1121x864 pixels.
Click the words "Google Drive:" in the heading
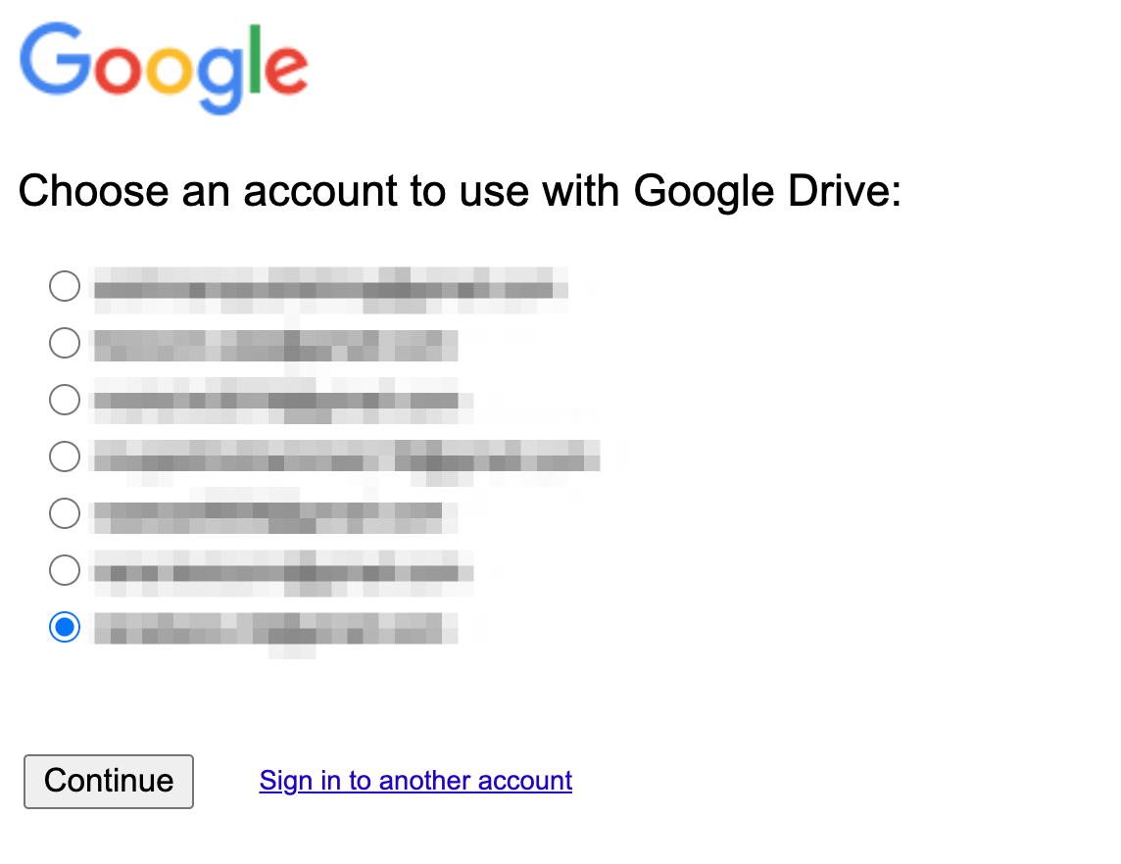[767, 192]
